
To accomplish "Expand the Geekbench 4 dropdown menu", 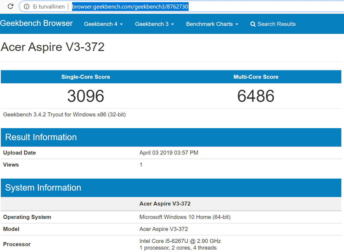I will pos(103,24).
